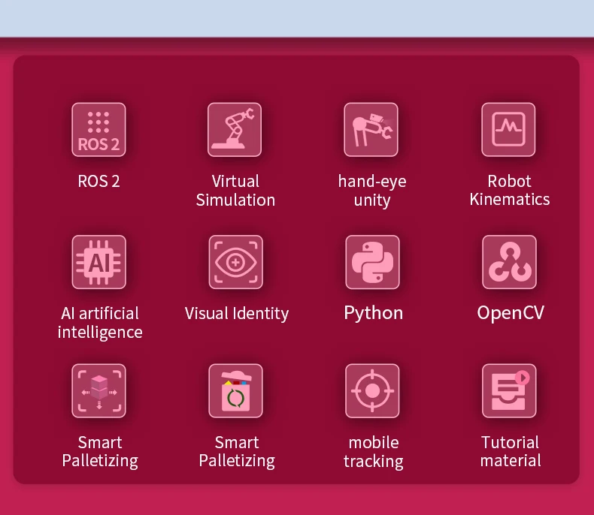
Task: Open the "Tutorial material" text label
Action: click(x=510, y=452)
